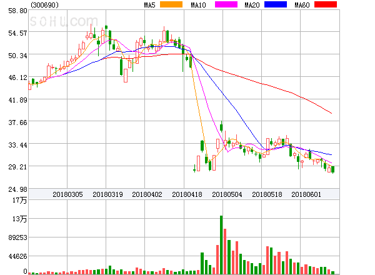Select the MA60 legend label
This screenshot has height=275, width=375.
pyautogui.click(x=302, y=5)
